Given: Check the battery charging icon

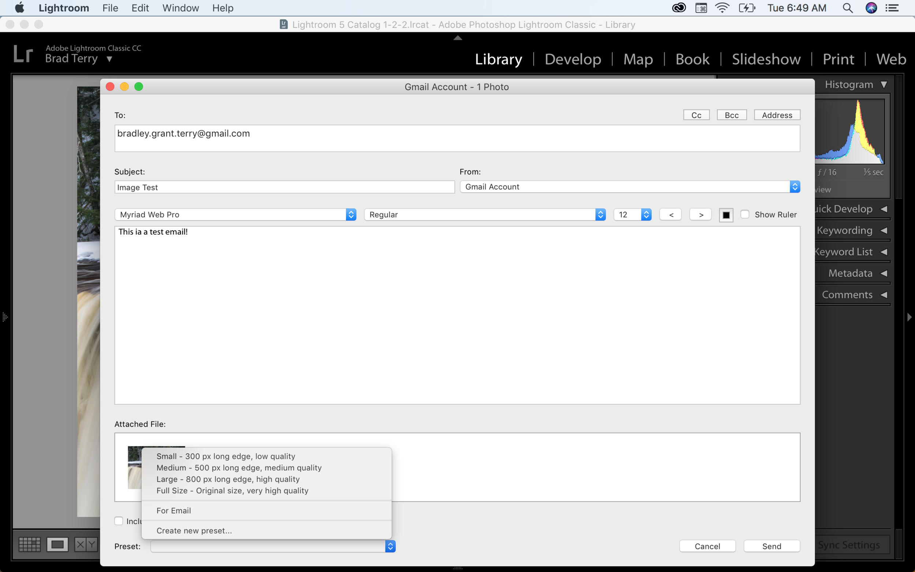Looking at the screenshot, I should [x=747, y=8].
